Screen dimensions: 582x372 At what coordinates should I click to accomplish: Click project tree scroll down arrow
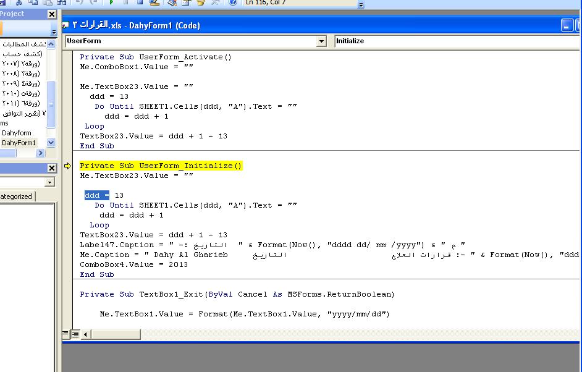pyautogui.click(x=51, y=142)
